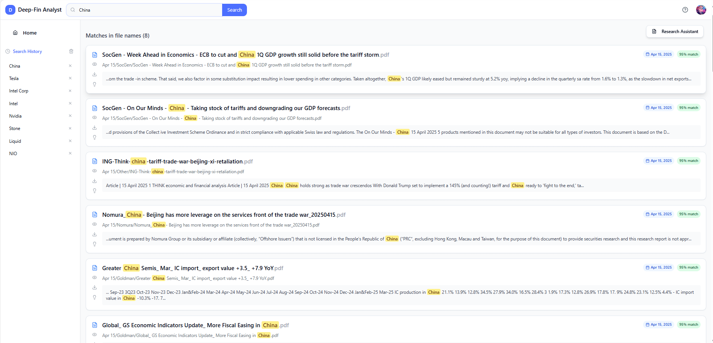The width and height of the screenshot is (713, 343).
Task: Focus the search field containing China
Action: click(x=148, y=10)
